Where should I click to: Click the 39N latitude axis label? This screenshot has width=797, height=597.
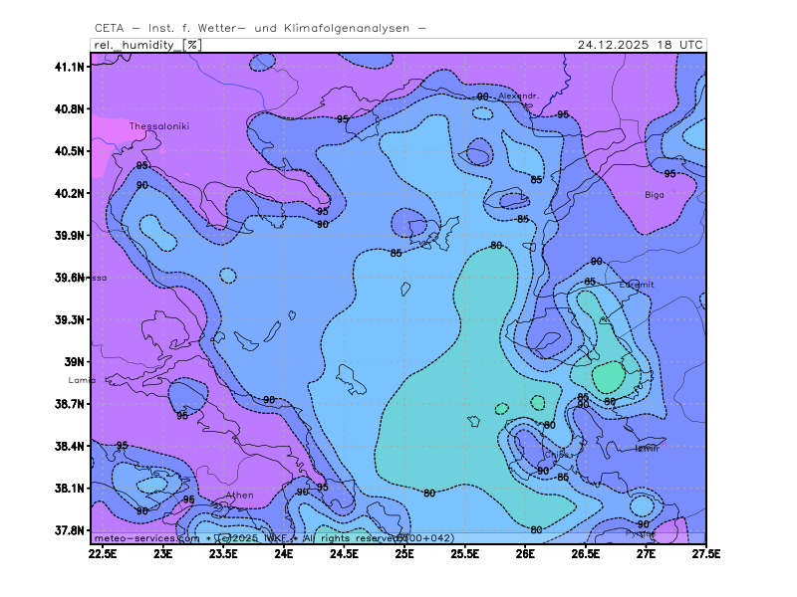pyautogui.click(x=76, y=362)
